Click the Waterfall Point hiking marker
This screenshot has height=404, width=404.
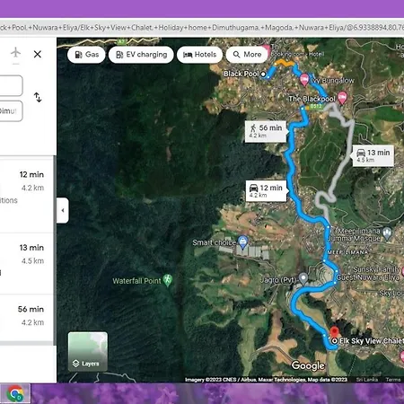click(168, 280)
